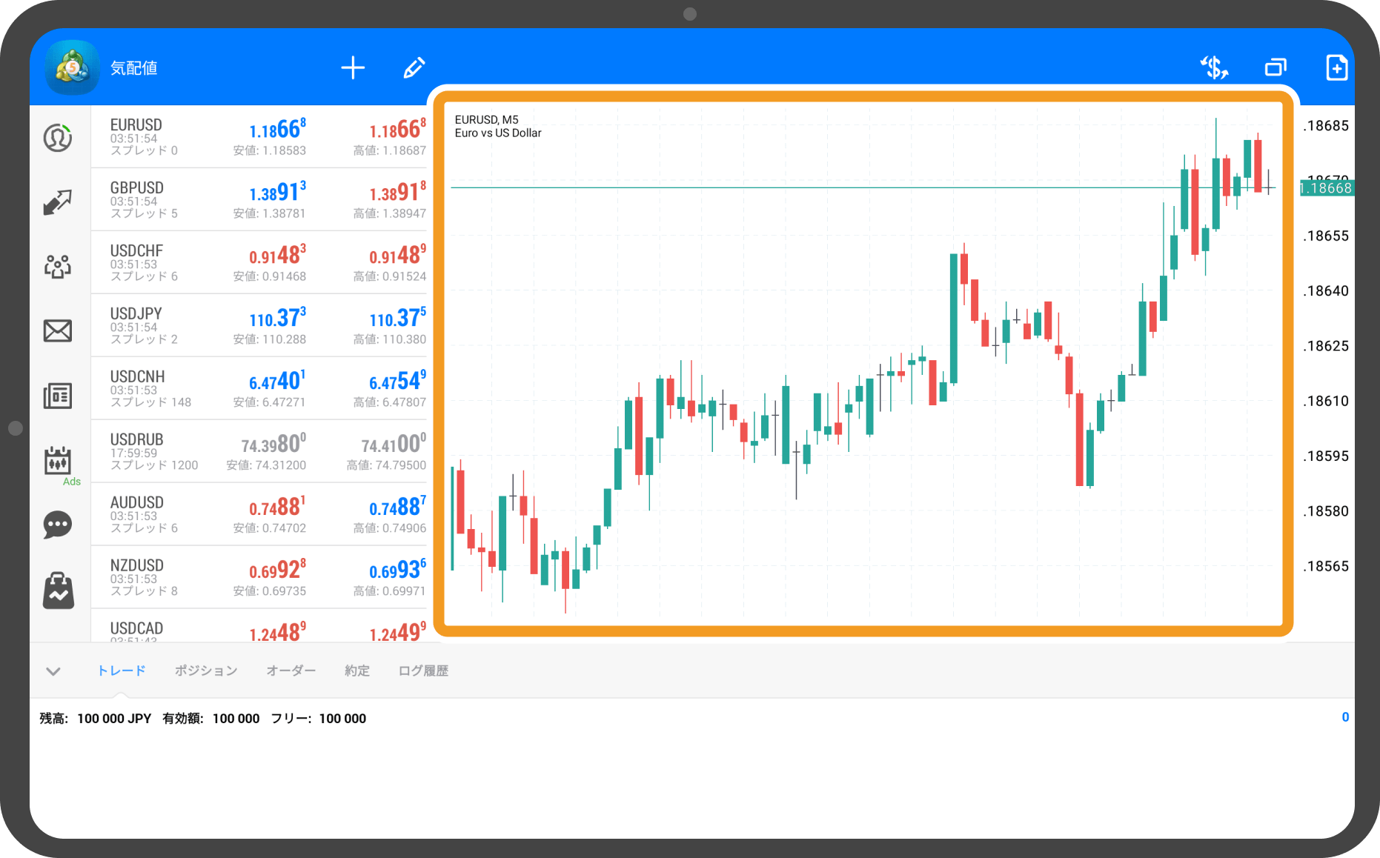Select the GBPUSD quote row
The height and width of the screenshot is (858, 1380).
(x=259, y=200)
